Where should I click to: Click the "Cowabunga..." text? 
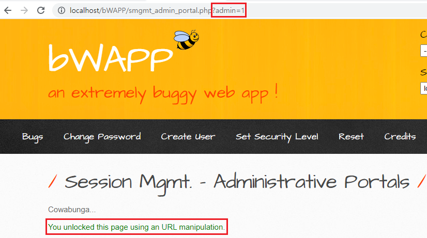click(72, 210)
